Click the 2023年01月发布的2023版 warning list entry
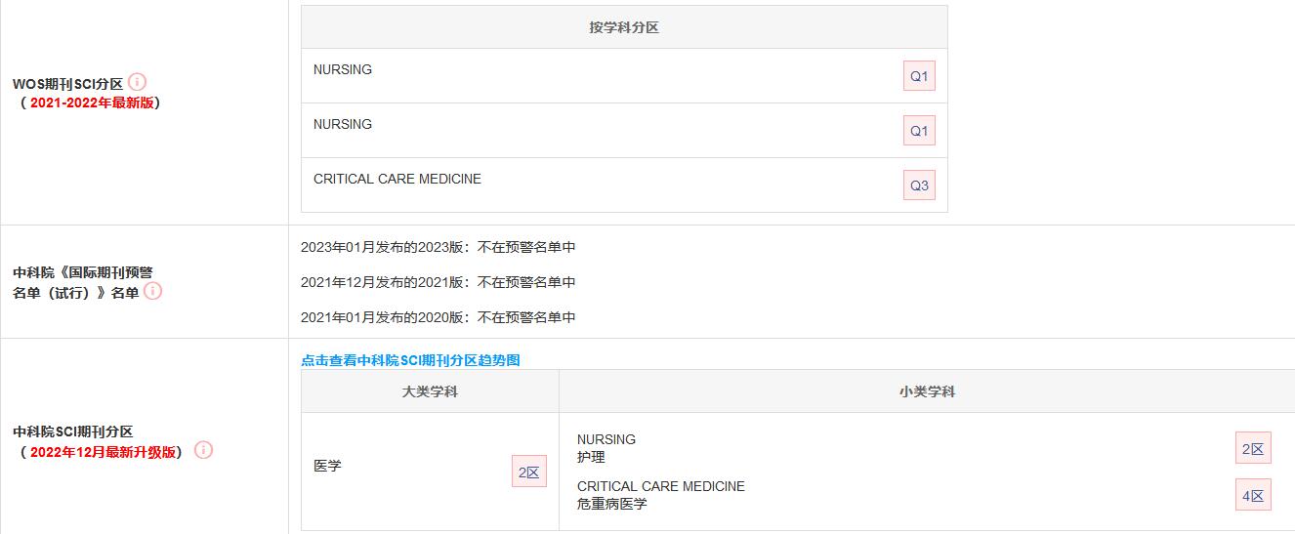 pyautogui.click(x=438, y=247)
